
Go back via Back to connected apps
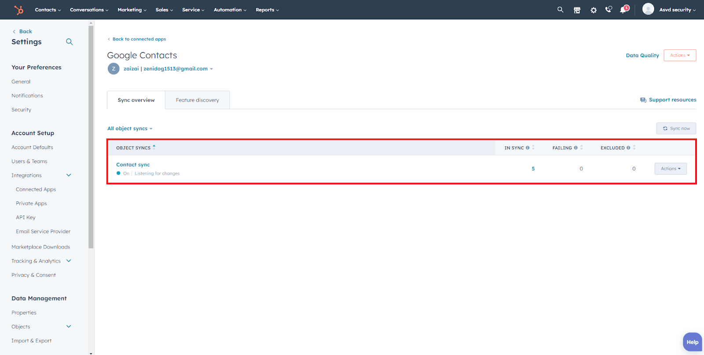[137, 39]
